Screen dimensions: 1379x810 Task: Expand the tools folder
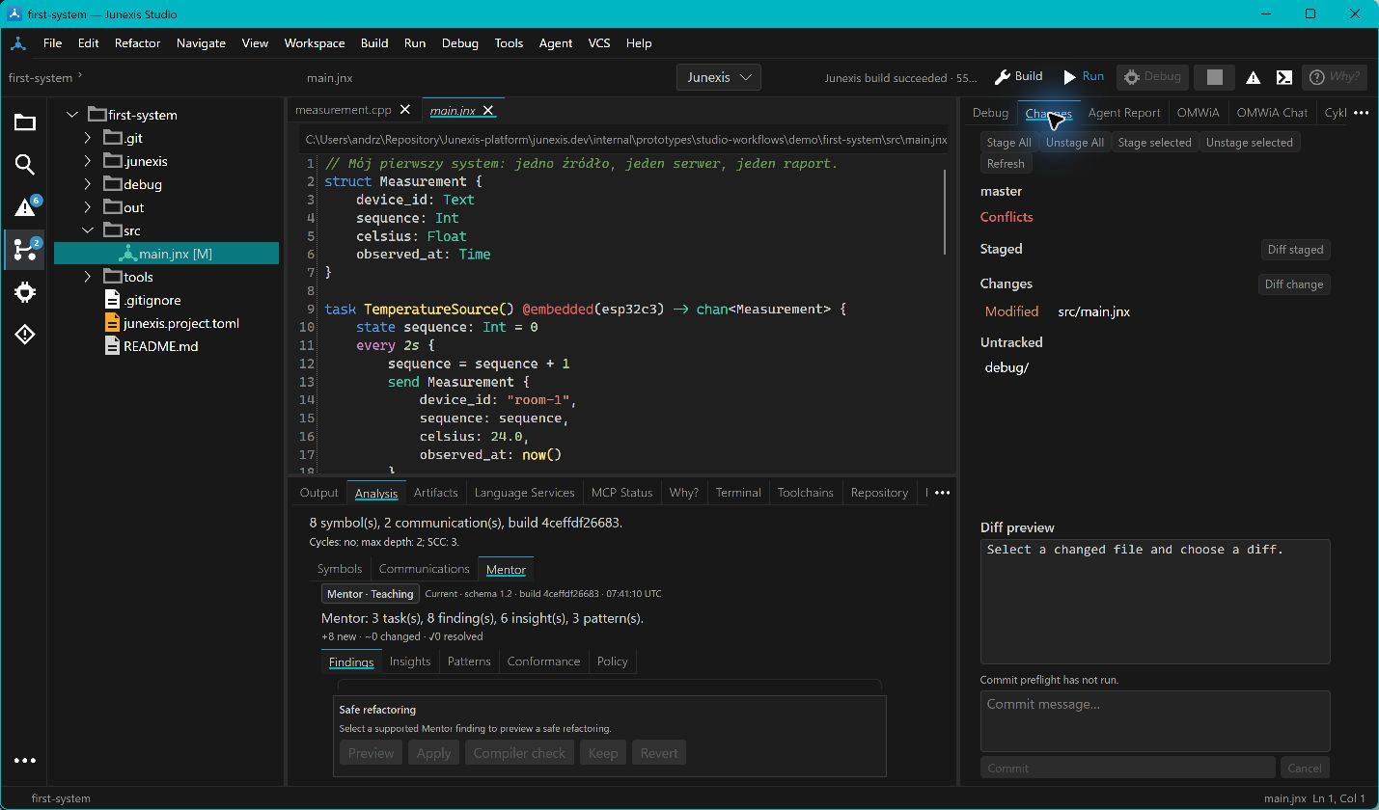88,277
